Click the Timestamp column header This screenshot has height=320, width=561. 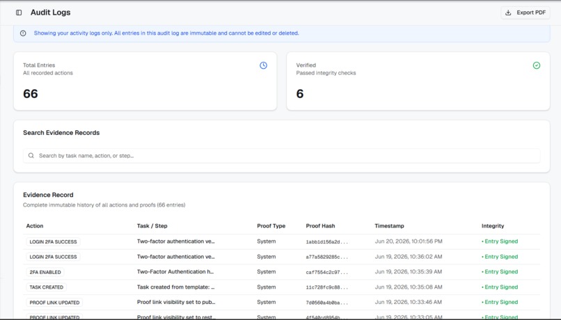pos(389,226)
